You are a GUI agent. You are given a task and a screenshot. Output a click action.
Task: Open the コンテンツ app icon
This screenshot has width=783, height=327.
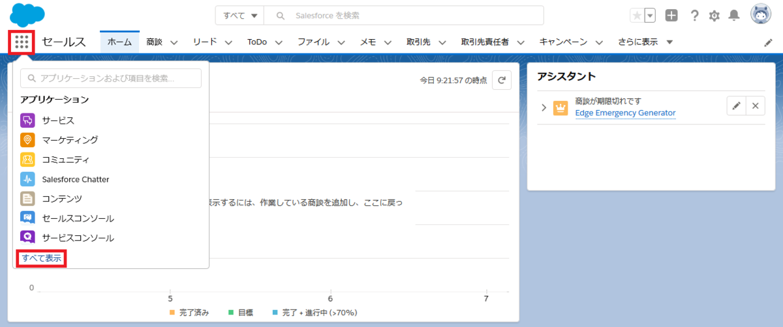27,199
